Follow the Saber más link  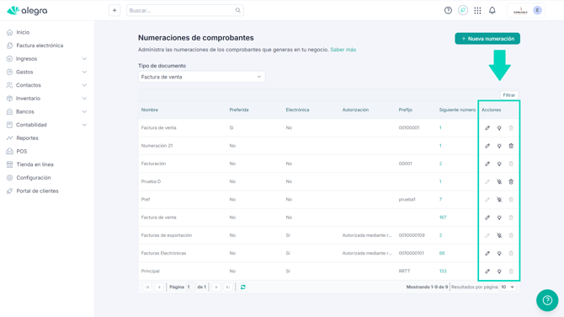(x=343, y=50)
